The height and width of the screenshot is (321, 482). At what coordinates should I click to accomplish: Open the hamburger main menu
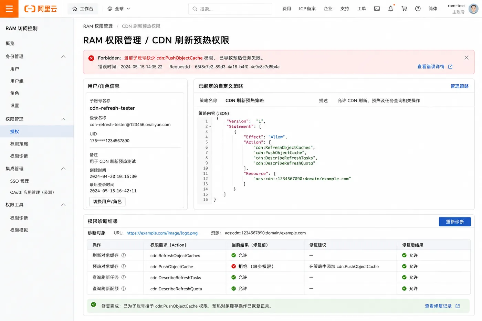coord(9,9)
